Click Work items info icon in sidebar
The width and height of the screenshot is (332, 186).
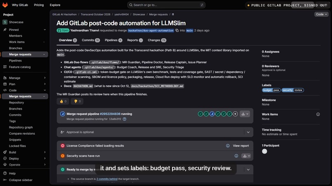tap(318, 114)
